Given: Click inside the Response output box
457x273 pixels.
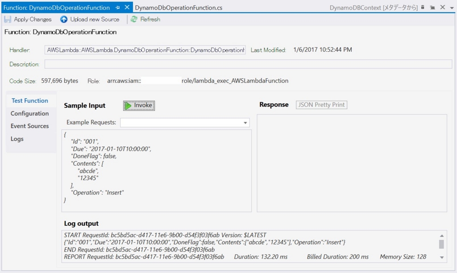Looking at the screenshot, I should [x=352, y=163].
